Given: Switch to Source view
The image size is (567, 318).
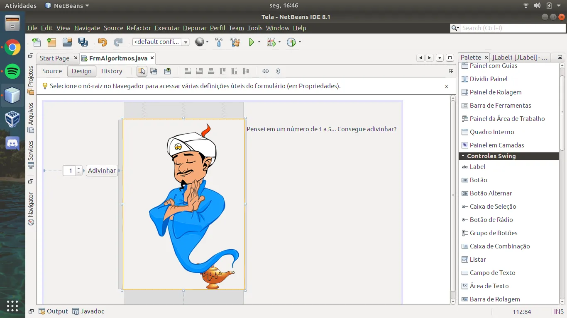Looking at the screenshot, I should [52, 71].
